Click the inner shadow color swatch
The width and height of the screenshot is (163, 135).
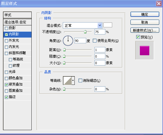click(108, 25)
